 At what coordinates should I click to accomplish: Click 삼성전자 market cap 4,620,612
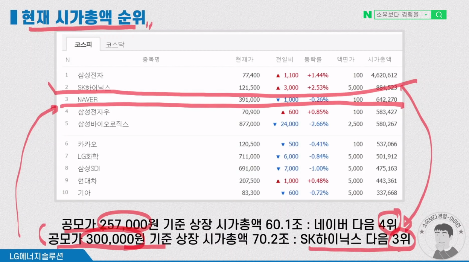coord(384,75)
